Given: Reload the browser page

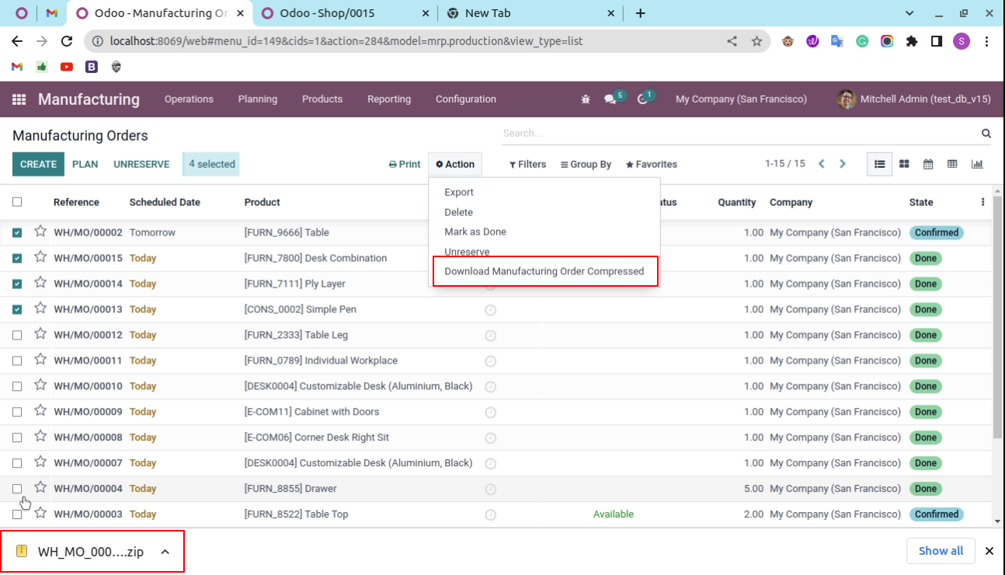Looking at the screenshot, I should click(x=67, y=41).
